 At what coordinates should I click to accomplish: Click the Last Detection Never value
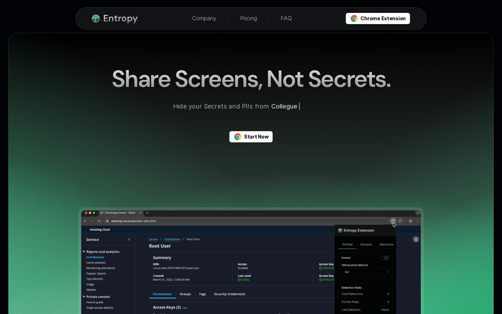385,310
